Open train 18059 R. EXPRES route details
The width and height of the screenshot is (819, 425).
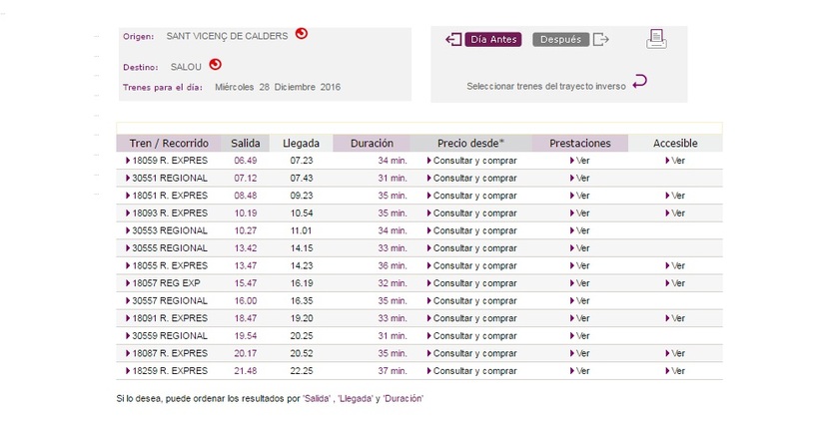tap(167, 161)
